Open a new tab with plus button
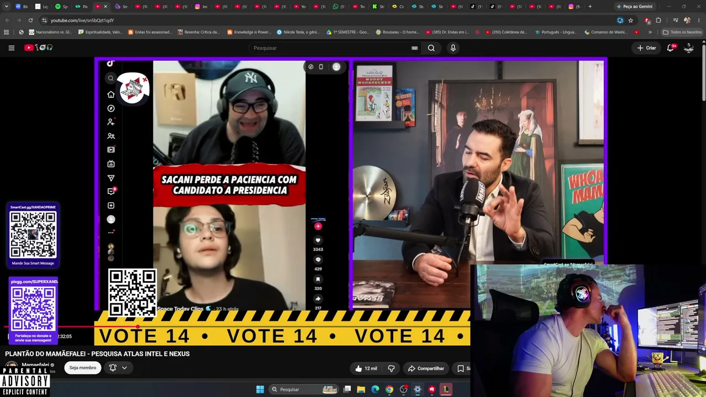 click(590, 7)
